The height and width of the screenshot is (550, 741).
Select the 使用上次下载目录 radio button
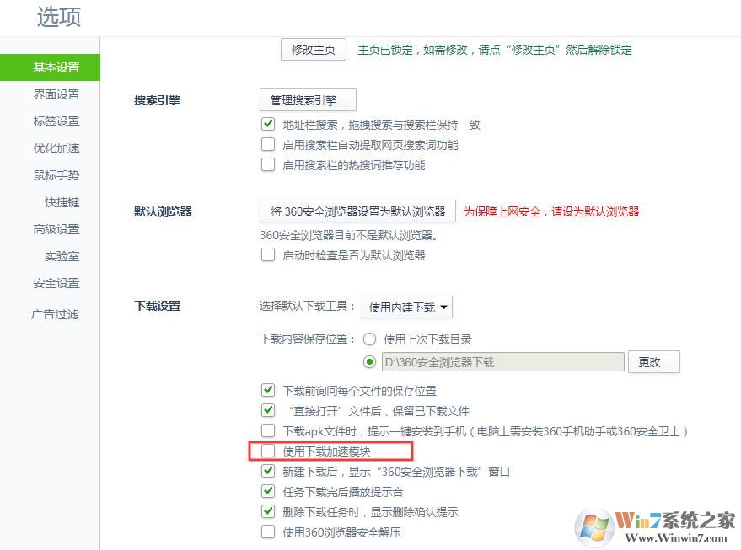click(369, 339)
